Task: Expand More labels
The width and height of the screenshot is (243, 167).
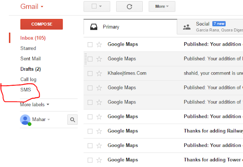Action: 35,105
